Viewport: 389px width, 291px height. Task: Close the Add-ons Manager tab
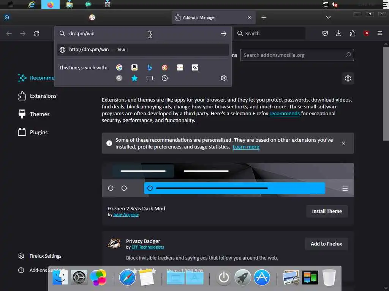(249, 17)
